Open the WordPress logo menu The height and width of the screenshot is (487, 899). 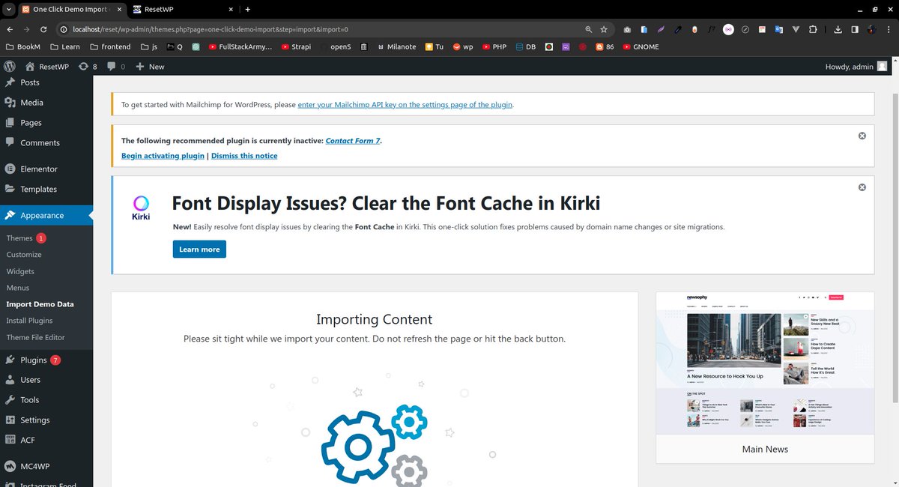(x=10, y=66)
